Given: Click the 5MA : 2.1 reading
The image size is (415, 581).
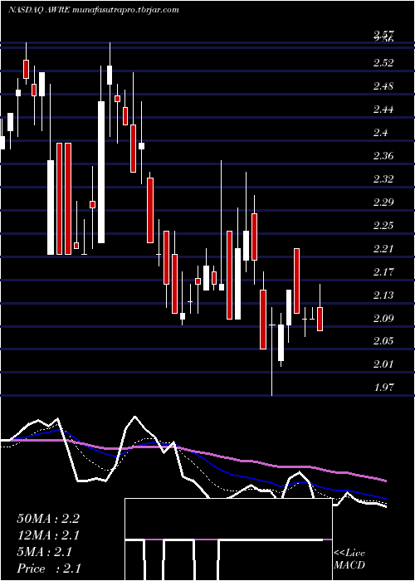Looking at the screenshot, I should pyautogui.click(x=44, y=552).
